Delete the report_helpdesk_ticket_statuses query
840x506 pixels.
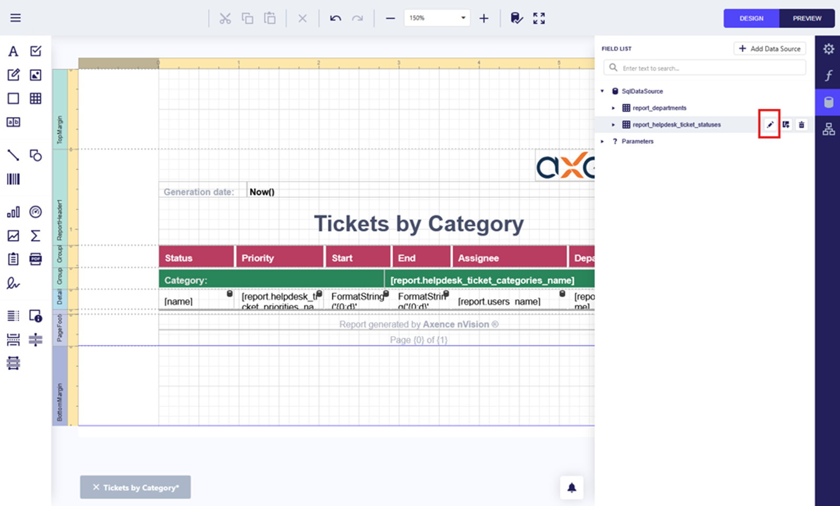[801, 125]
